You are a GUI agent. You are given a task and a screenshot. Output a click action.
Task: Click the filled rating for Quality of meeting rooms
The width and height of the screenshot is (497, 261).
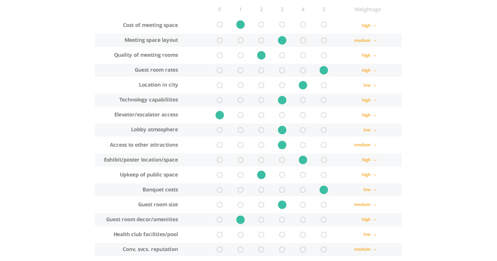pyautogui.click(x=261, y=55)
